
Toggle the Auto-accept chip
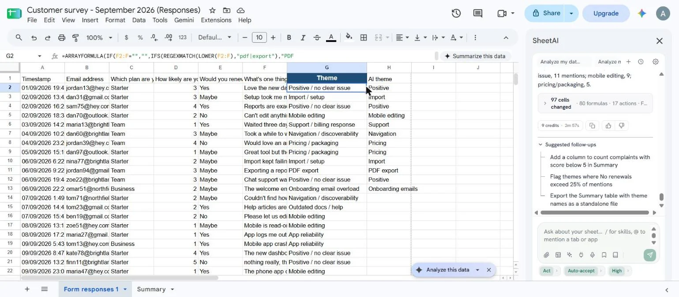pyautogui.click(x=581, y=271)
